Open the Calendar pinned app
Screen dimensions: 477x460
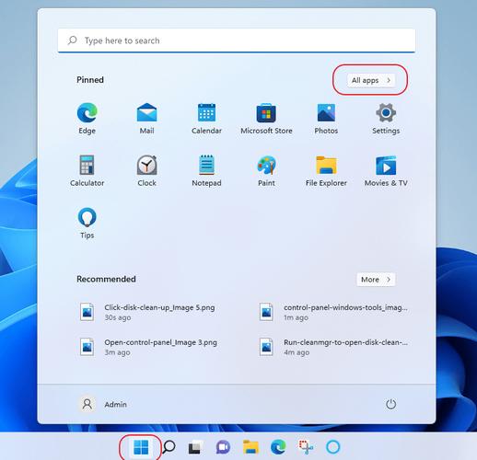206,119
